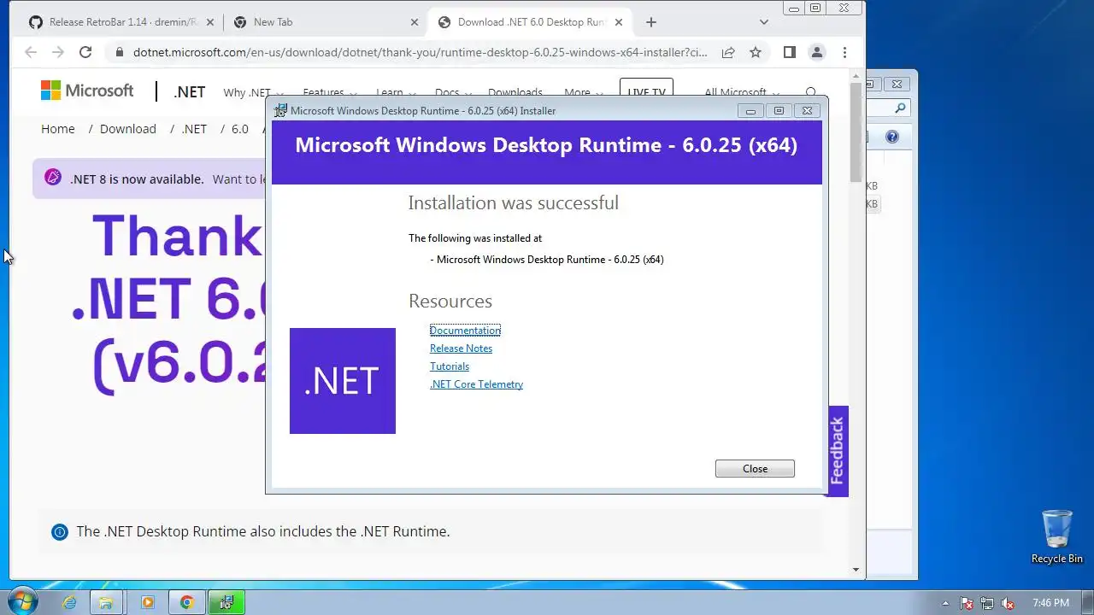Click the Microsoft logo in the header
Screen dimensions: 1094x615
[x=87, y=91]
